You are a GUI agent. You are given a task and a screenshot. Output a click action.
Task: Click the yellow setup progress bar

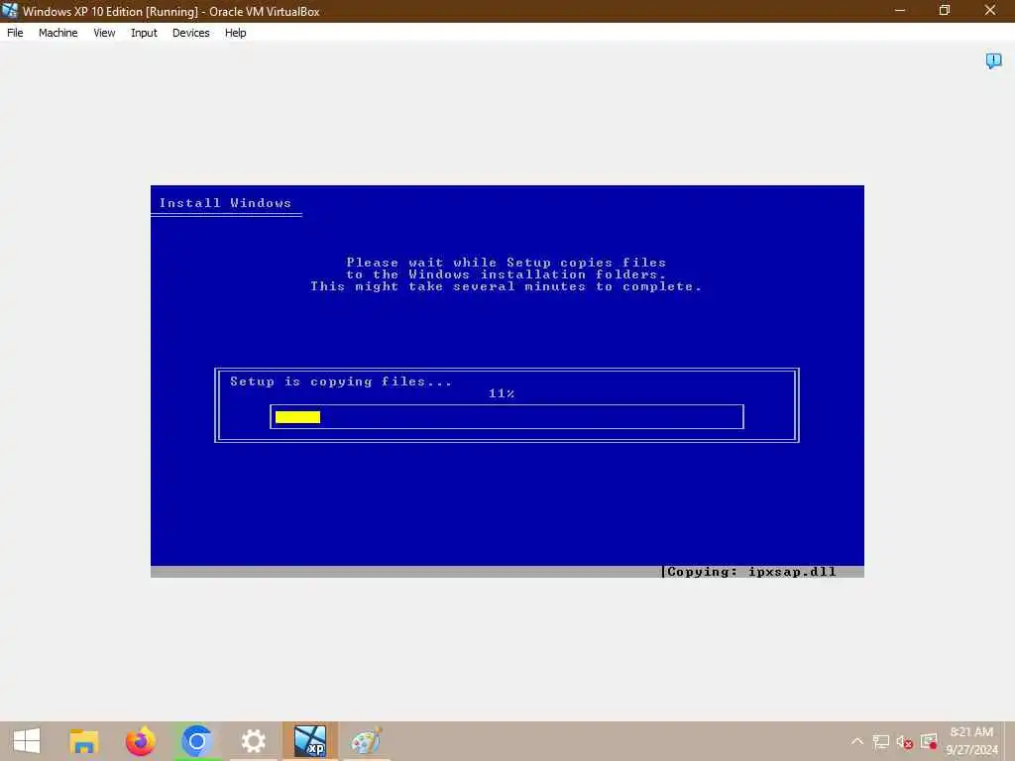[297, 417]
